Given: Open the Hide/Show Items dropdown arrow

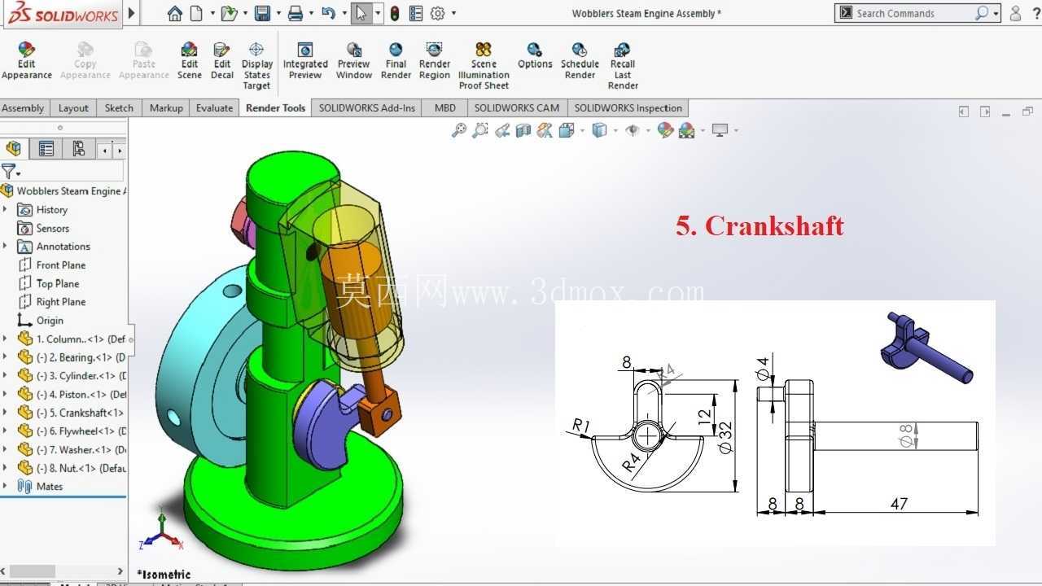Looking at the screenshot, I should (x=649, y=130).
